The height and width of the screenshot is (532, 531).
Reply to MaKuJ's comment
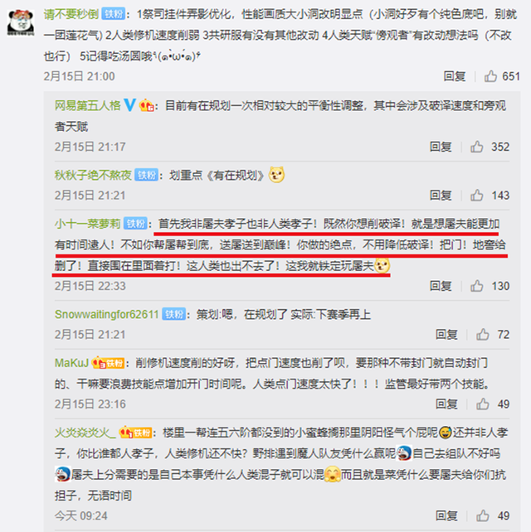pyautogui.click(x=446, y=404)
